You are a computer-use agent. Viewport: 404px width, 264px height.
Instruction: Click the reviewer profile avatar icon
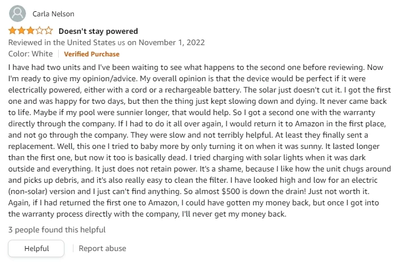tap(18, 14)
